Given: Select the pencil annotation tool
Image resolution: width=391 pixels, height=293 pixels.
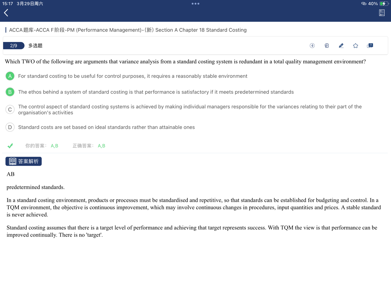Looking at the screenshot, I should coord(341,46).
